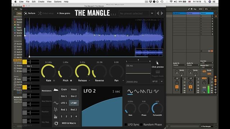
Task: Select the sawtooth LFO waveform
Action: pos(143,91)
